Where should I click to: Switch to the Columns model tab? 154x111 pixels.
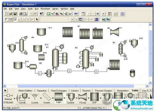pos(75,91)
